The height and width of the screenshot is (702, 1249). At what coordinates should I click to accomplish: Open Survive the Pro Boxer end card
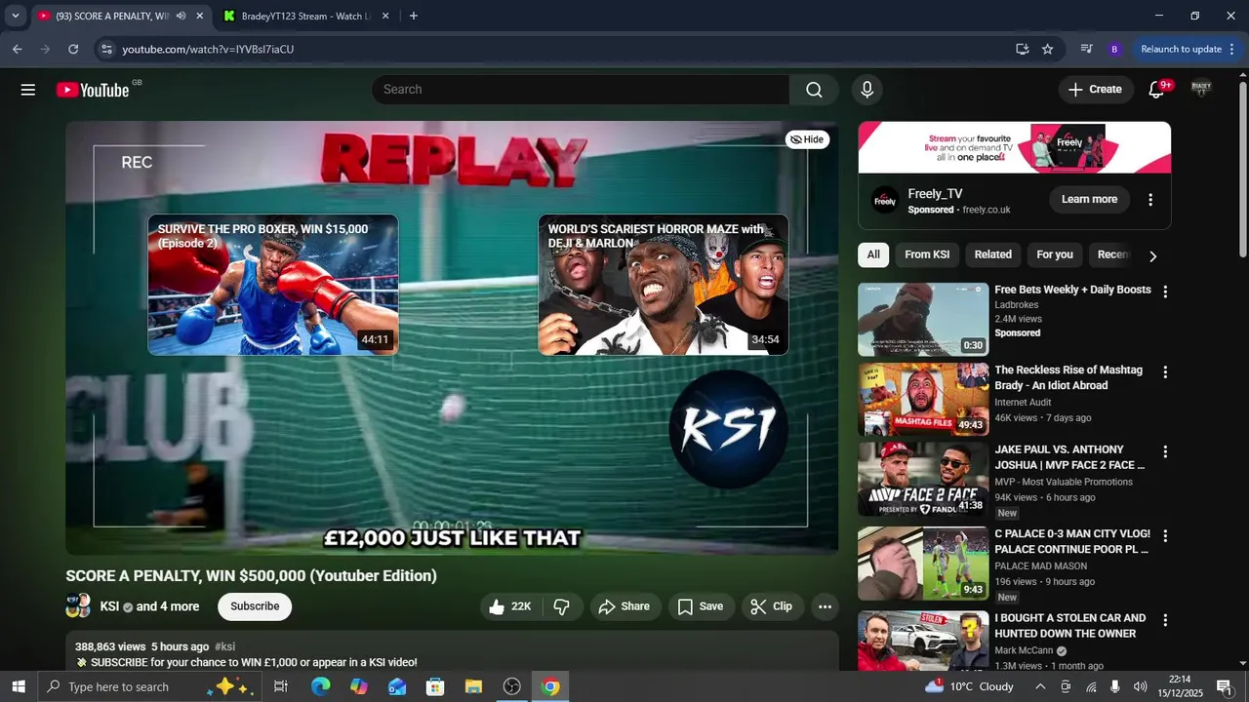pyautogui.click(x=273, y=285)
